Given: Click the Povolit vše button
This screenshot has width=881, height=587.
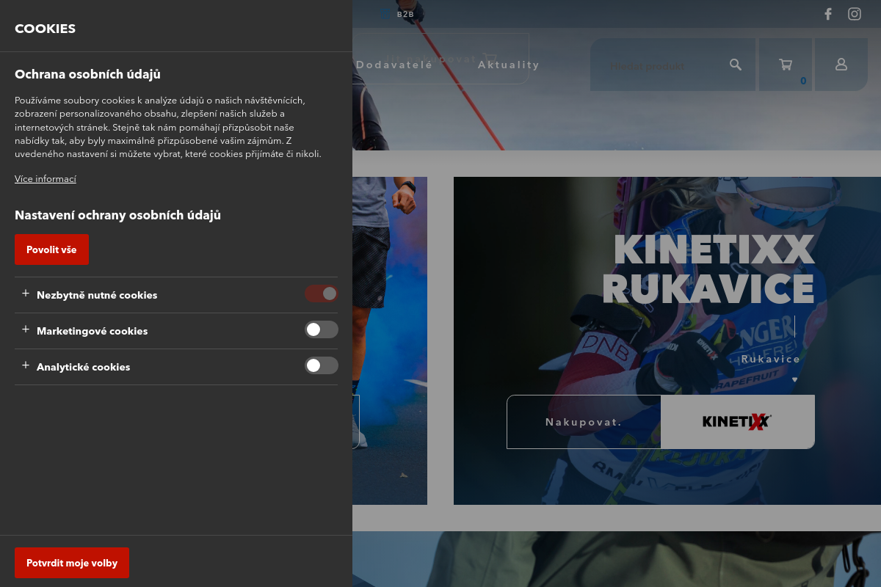Looking at the screenshot, I should pyautogui.click(x=51, y=249).
